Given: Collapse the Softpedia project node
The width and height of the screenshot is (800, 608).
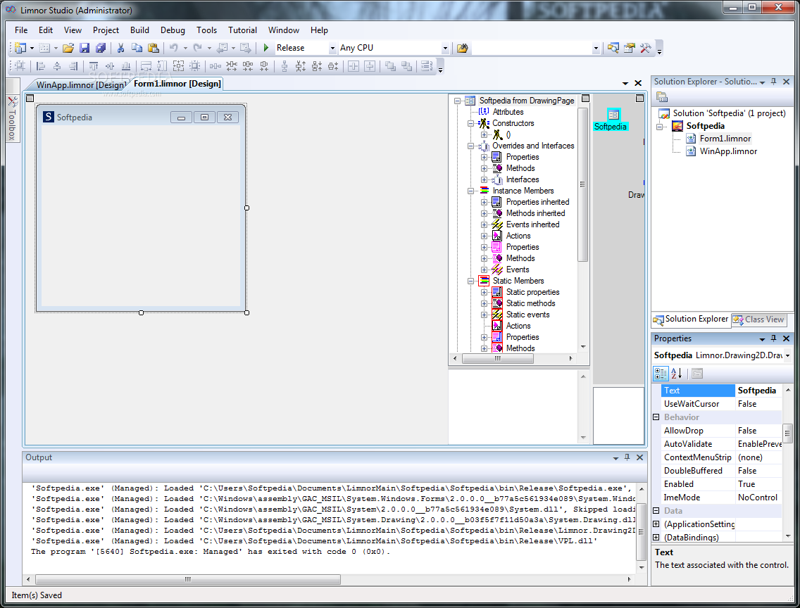Looking at the screenshot, I should pyautogui.click(x=659, y=127).
